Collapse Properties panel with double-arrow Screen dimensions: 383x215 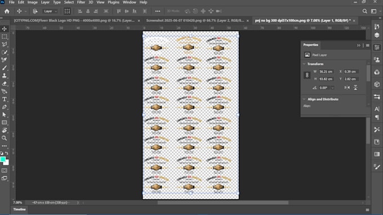point(358,46)
